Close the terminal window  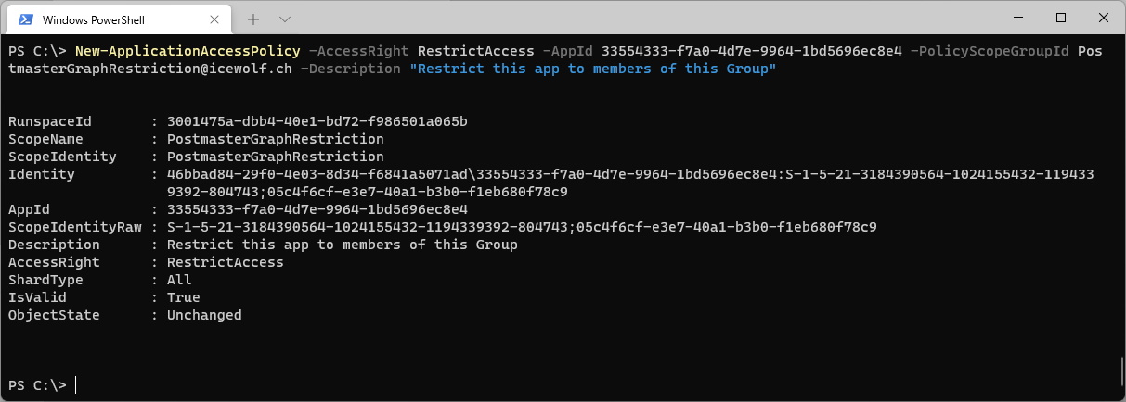click(1104, 18)
